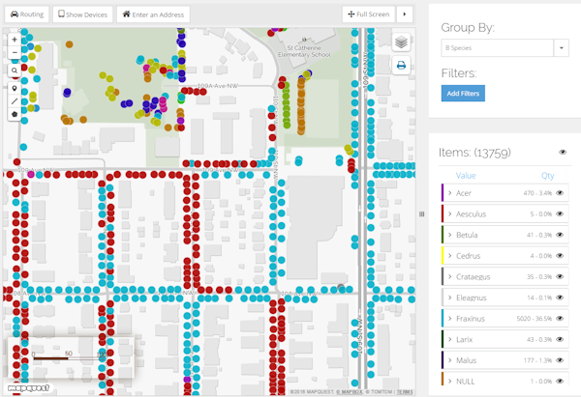Viewport: 581px width, 397px height.
Task: Click Show Devices in toolbar
Action: [82, 14]
